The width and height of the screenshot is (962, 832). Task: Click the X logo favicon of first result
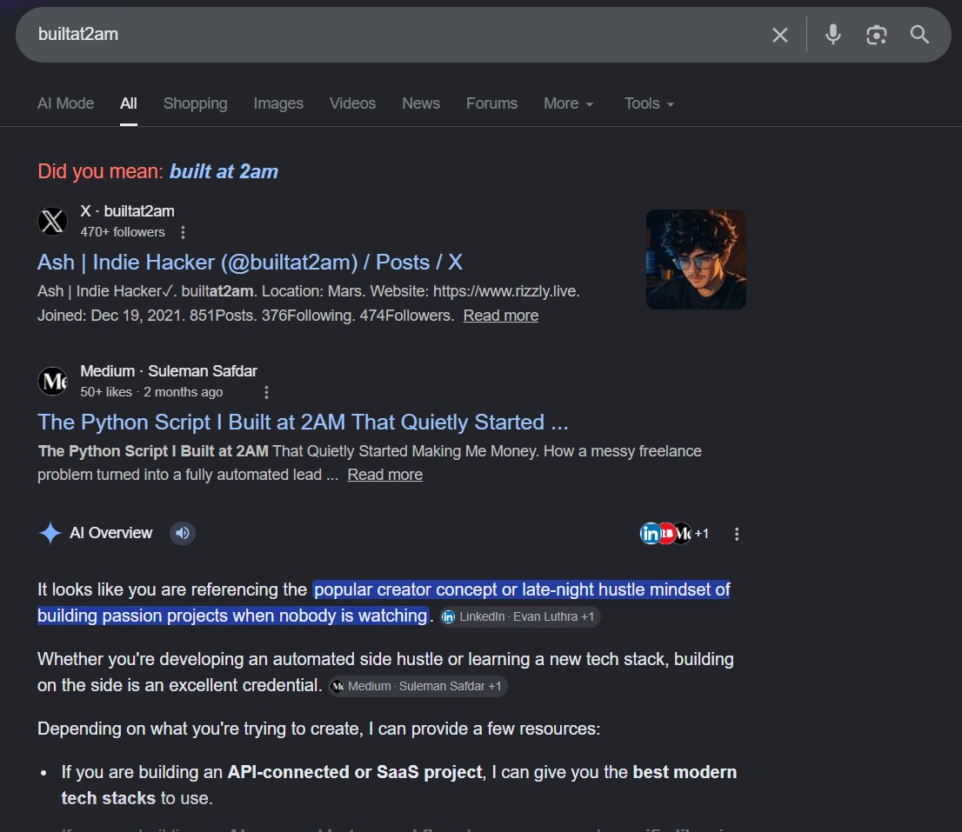pyautogui.click(x=53, y=222)
